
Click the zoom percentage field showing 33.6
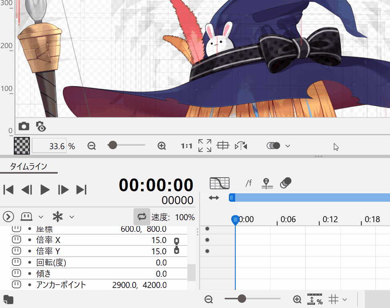click(49, 146)
